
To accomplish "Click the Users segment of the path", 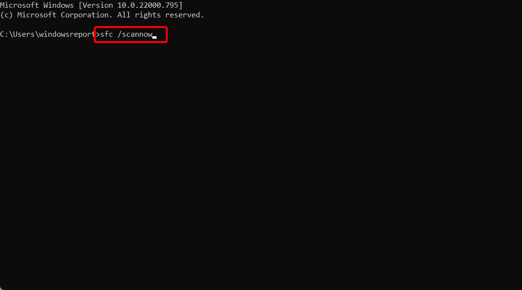I will [24, 34].
